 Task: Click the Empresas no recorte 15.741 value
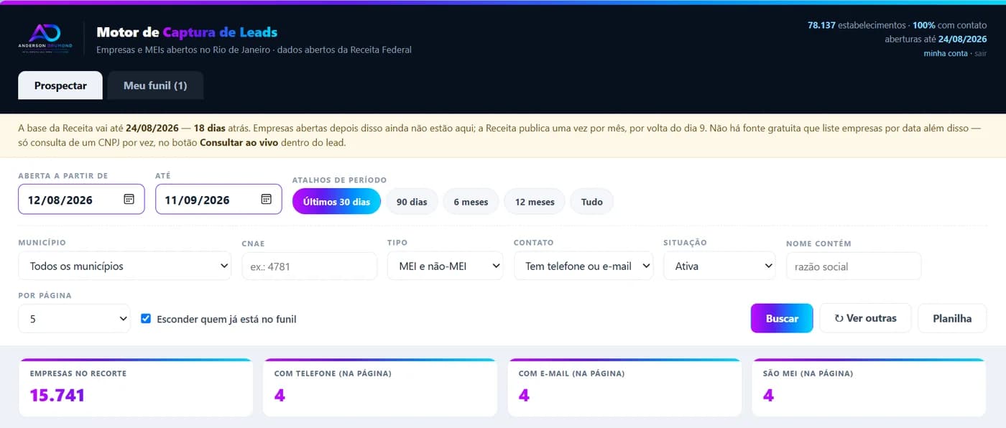(x=57, y=395)
